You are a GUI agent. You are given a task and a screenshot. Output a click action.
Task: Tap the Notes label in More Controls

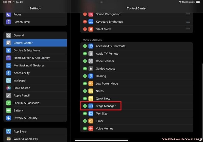100,91
